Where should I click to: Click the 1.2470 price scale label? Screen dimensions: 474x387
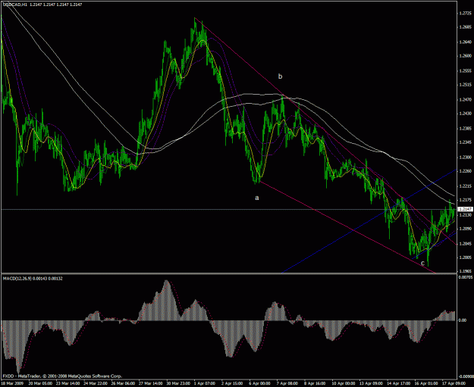[x=465, y=99]
